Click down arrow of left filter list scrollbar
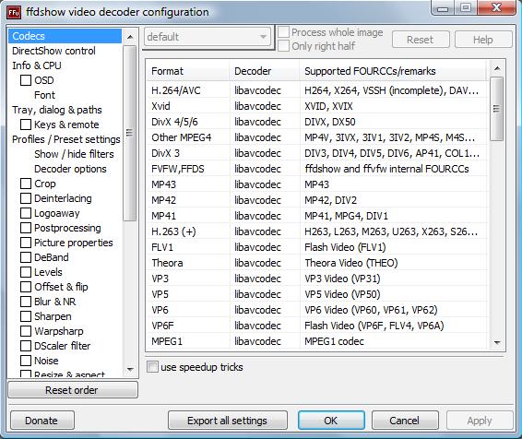 pos(130,369)
